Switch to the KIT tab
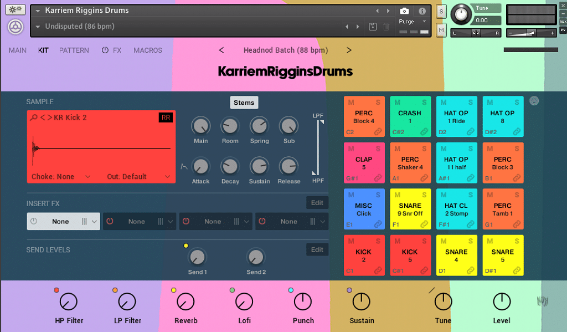Screen dimensions: 567x332 [x=43, y=50]
